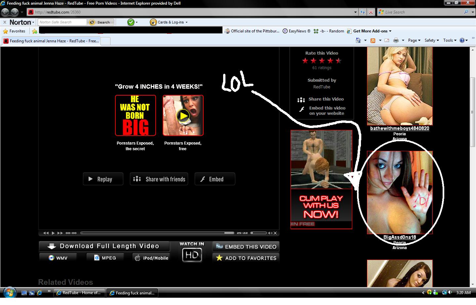Adjust the player volume slider

[x=258, y=233]
